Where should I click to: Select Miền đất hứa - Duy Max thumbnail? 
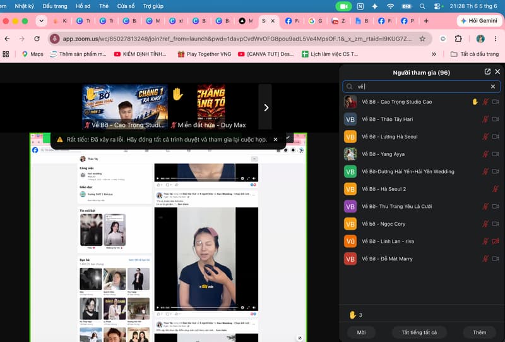211,107
